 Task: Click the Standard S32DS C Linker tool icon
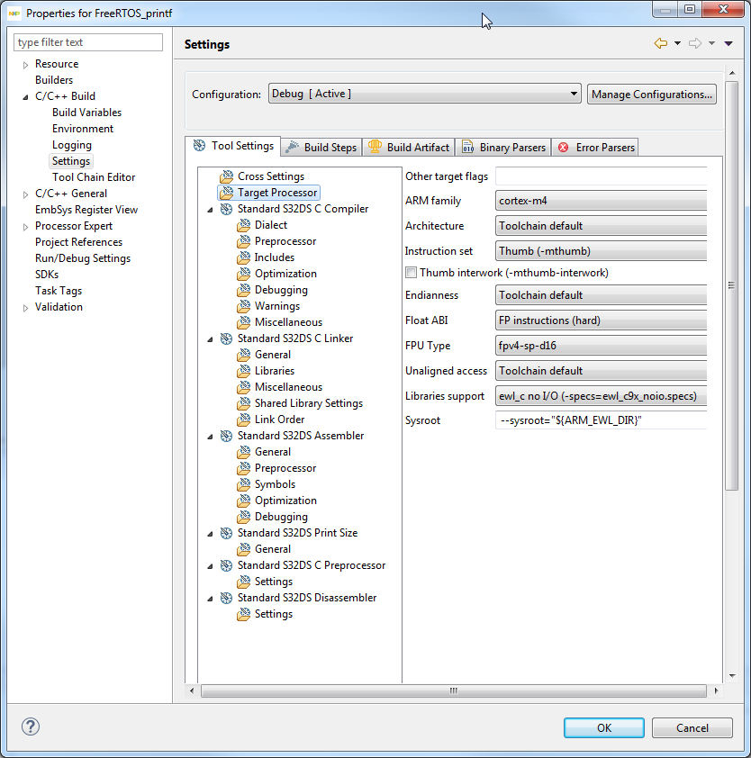tap(226, 338)
